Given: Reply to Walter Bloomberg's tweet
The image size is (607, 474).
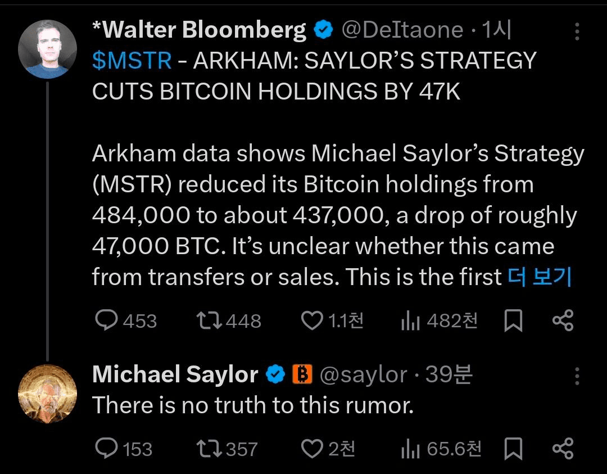Looking at the screenshot, I should pos(105,320).
